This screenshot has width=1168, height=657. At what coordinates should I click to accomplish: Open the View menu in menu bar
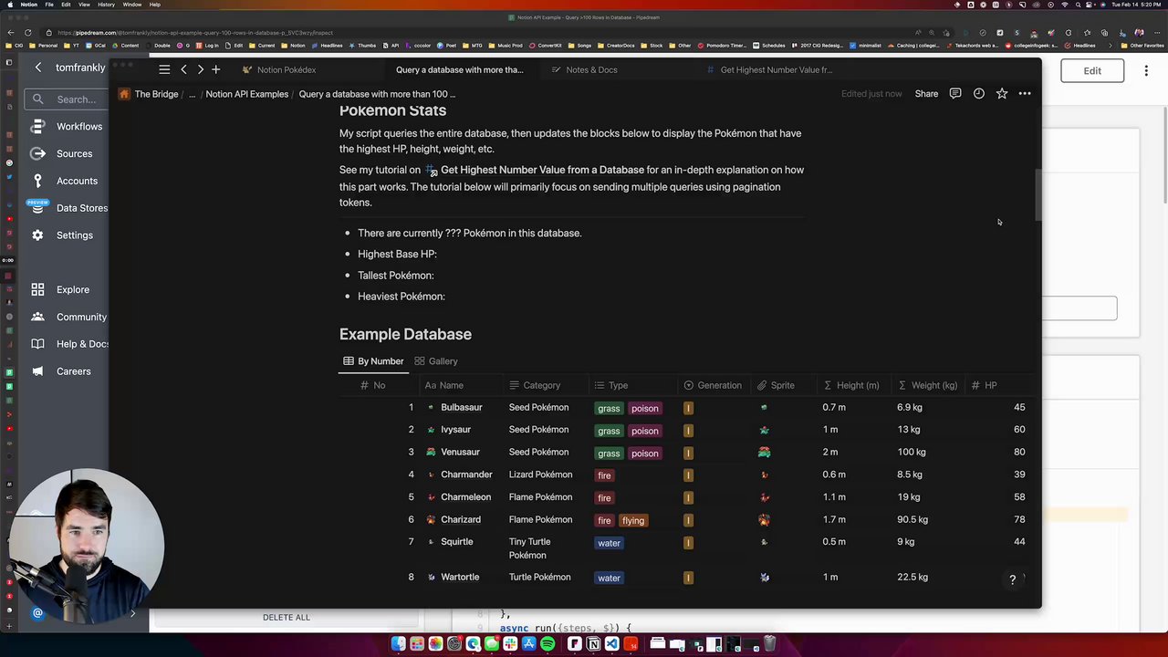tap(84, 5)
